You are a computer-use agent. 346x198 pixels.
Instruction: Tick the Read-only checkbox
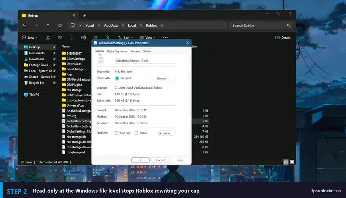coord(116,133)
